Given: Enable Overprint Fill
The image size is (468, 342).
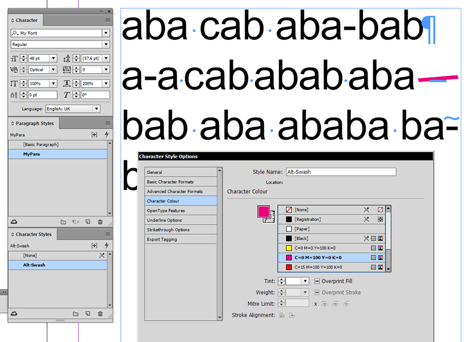Looking at the screenshot, I should pyautogui.click(x=318, y=280).
